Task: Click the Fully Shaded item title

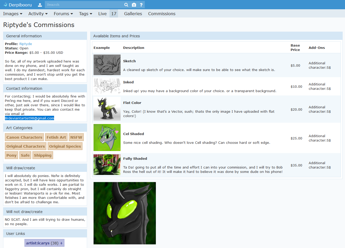Action: pos(135,159)
